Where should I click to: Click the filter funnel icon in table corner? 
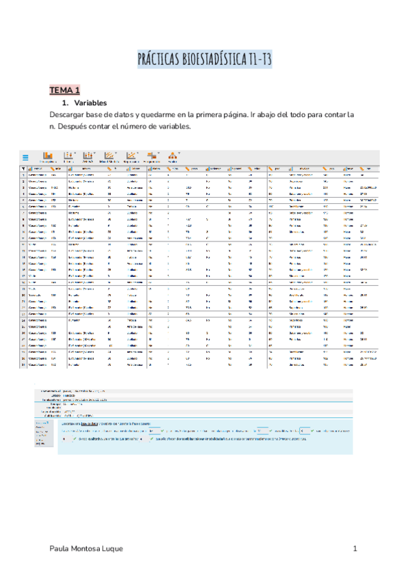[24, 168]
